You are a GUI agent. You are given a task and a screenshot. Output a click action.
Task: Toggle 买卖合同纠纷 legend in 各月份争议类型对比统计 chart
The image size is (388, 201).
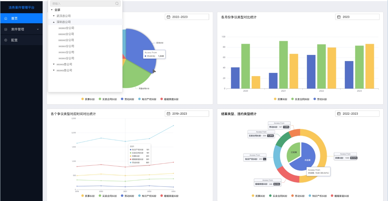pyautogui.click(x=300, y=99)
